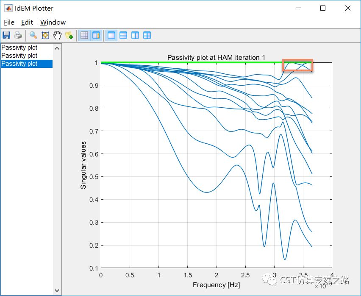Click the Zoom-to-fit extents icon
The width and height of the screenshot is (361, 296).
point(45,35)
